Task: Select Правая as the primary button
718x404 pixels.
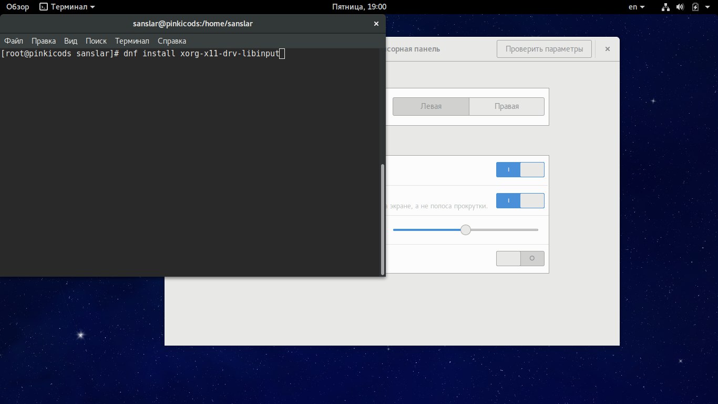Action: point(506,106)
